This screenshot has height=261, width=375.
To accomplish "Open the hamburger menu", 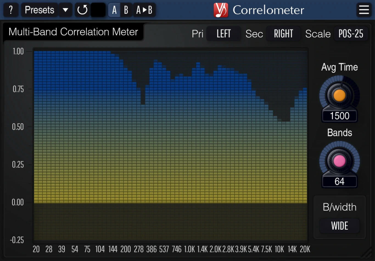I will pos(364,10).
